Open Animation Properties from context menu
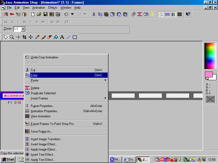 point(66,111)
